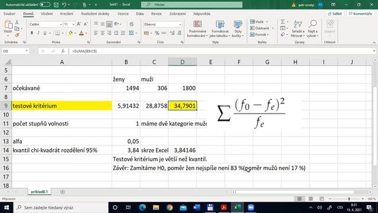
Task: Click the AutoSum sigma icon
Action: point(283,22)
